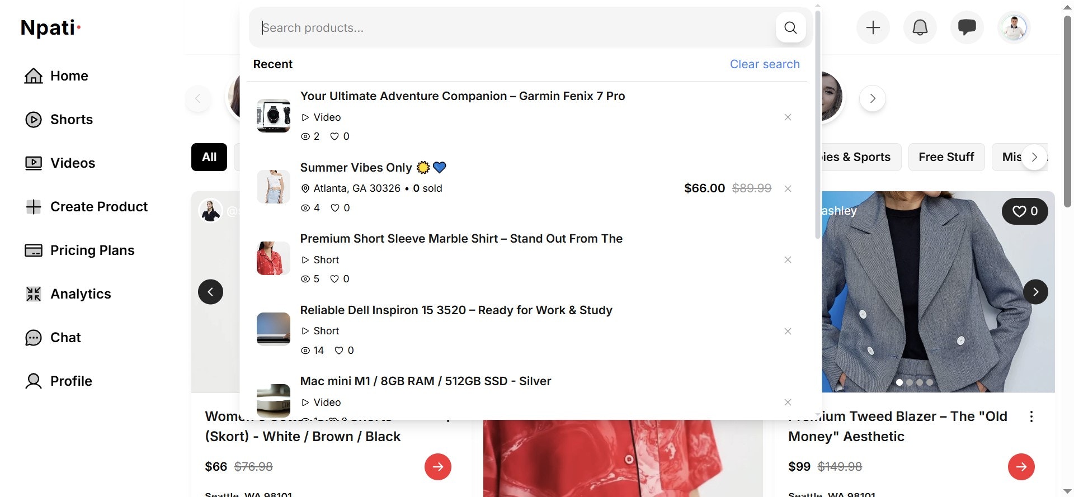Click the Clear search link
Screen dimensions: 1074x497
(x=765, y=64)
